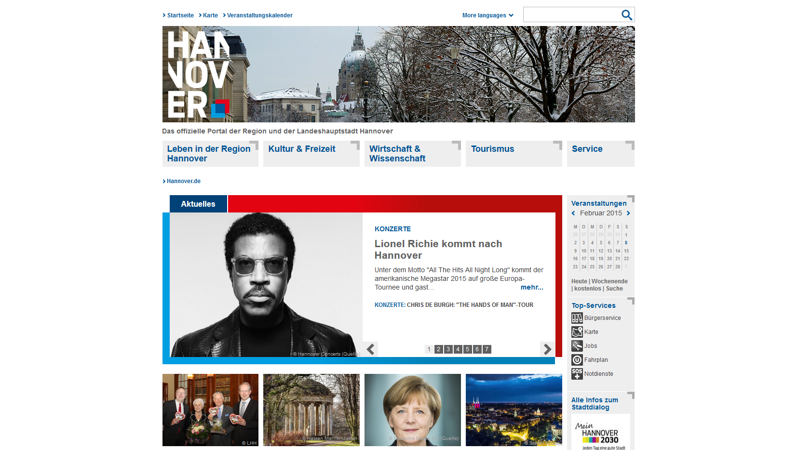Open the events Suche link
Viewport: 798px width, 450px height.
pos(614,289)
